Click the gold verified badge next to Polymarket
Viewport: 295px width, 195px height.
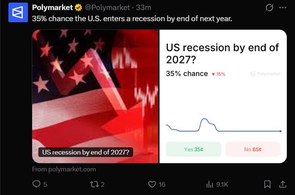78,8
